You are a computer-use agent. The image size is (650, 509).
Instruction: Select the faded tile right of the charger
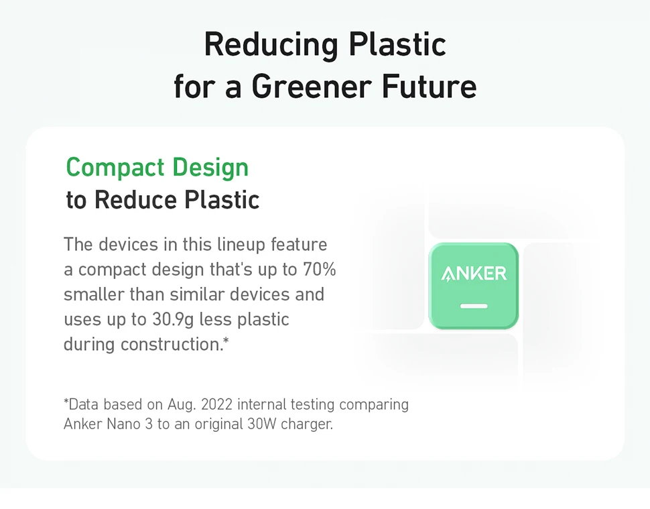(553, 308)
